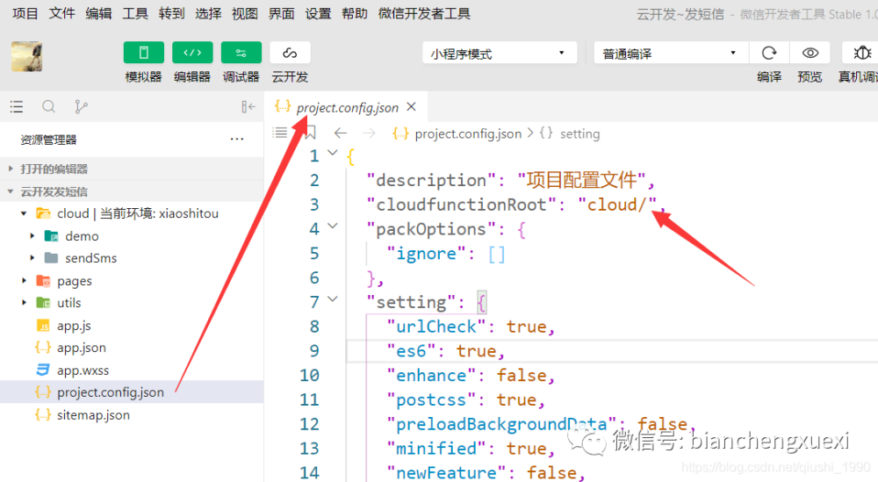The height and width of the screenshot is (482, 878).
Task: Click the editor outline list icon
Action: click(280, 133)
